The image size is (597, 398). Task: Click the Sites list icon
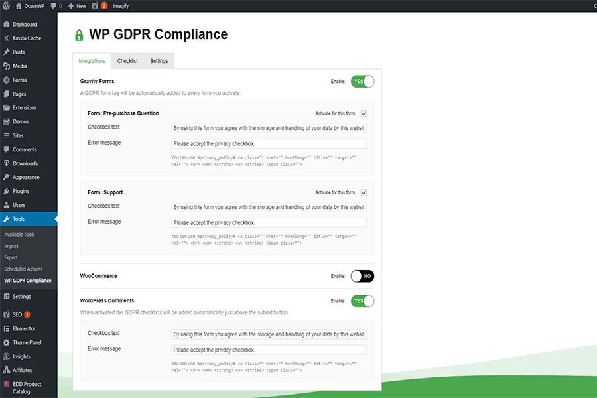(x=7, y=135)
